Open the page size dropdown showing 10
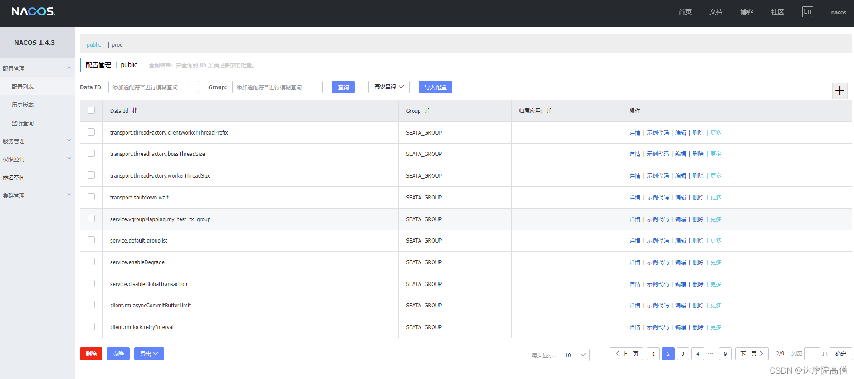The image size is (854, 379). click(x=575, y=355)
